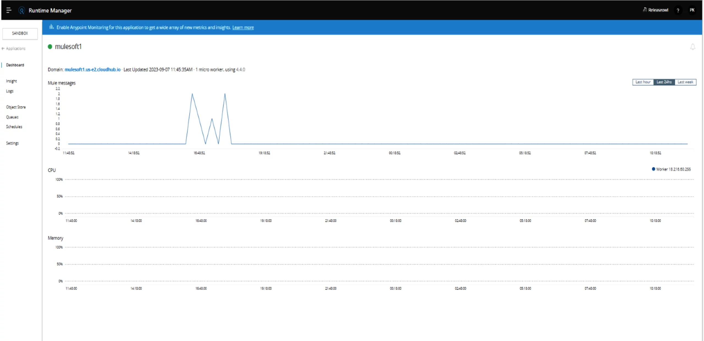Click the Mule messages chart title
The image size is (704, 341).
pos(62,83)
